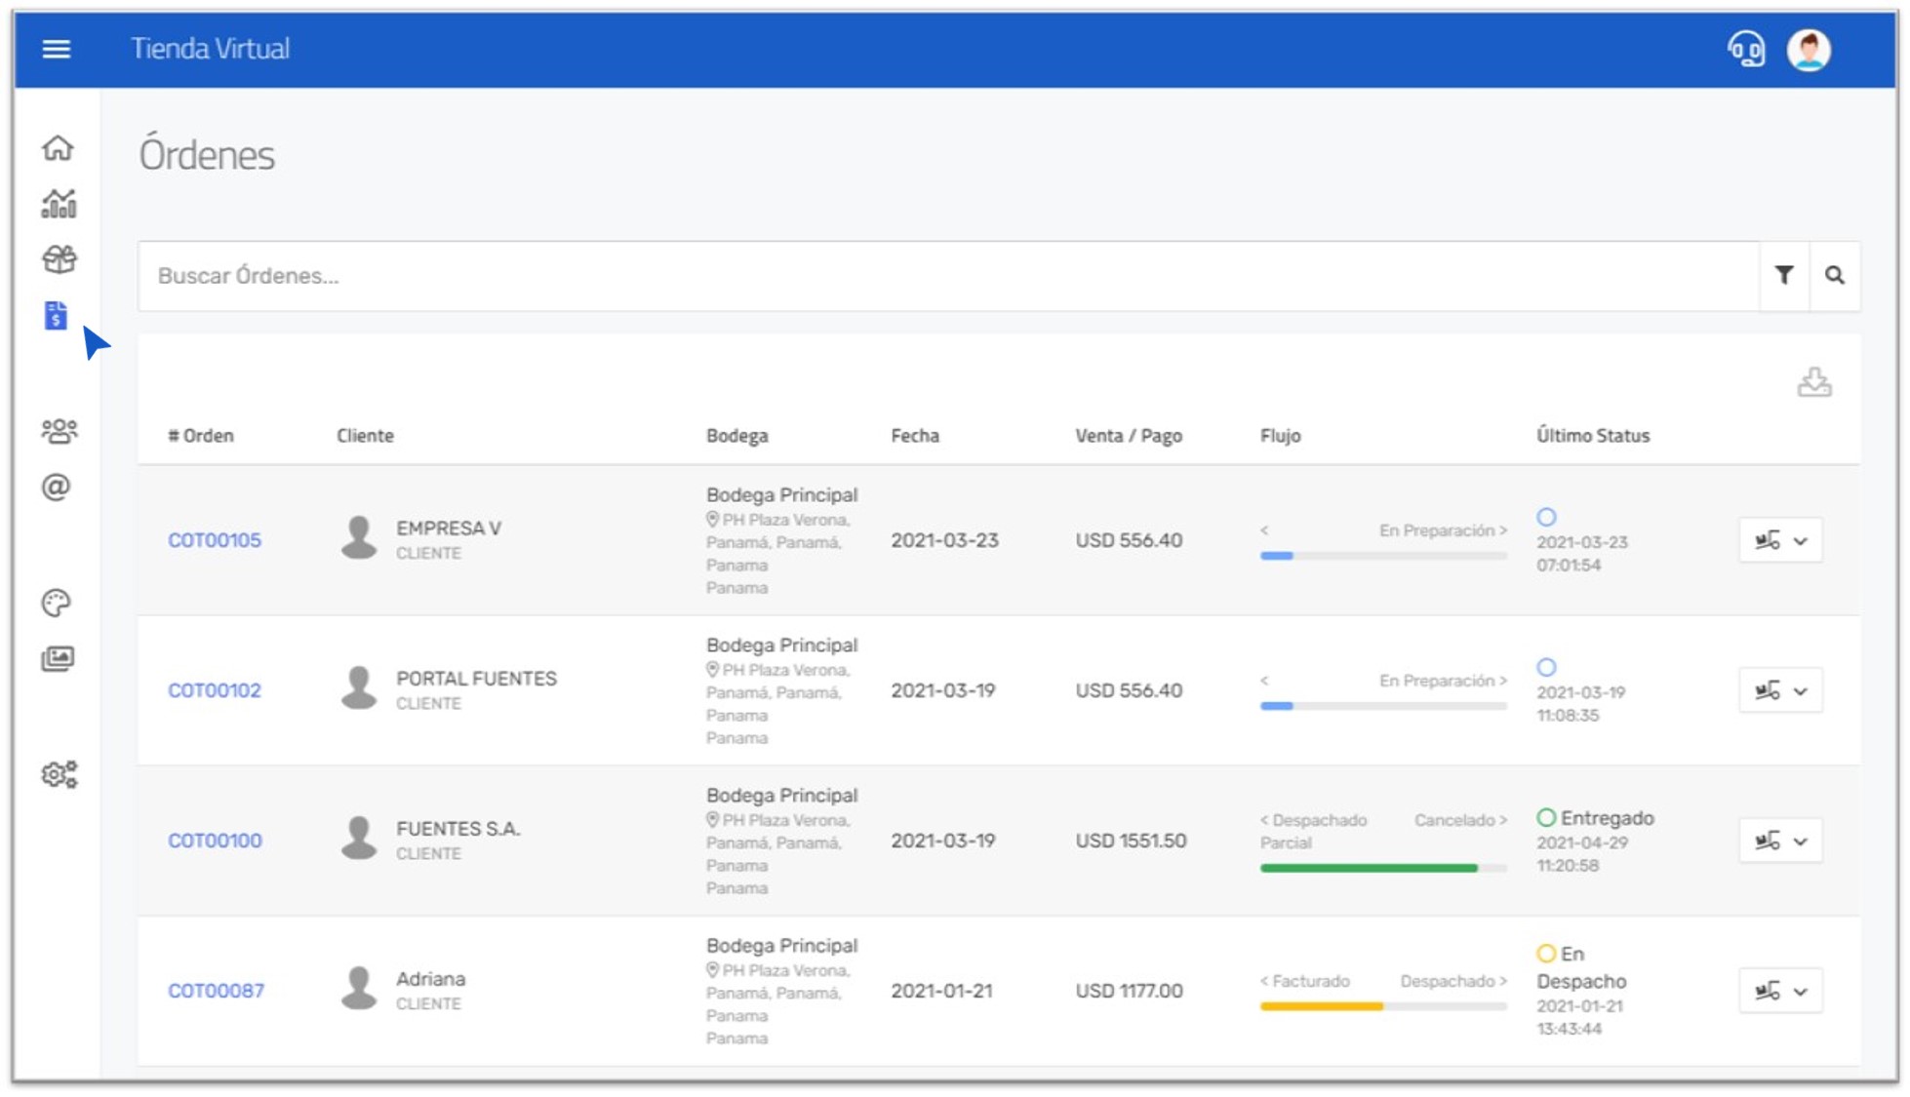Open image gallery sidebar icon
Image resolution: width=1910 pixels, height=1097 pixels.
point(58,658)
